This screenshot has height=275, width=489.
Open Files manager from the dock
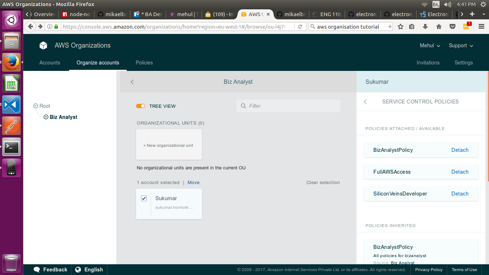(11, 41)
